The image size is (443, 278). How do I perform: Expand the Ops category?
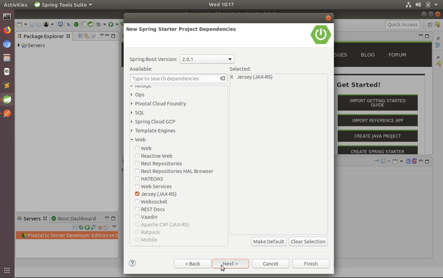tap(132, 94)
